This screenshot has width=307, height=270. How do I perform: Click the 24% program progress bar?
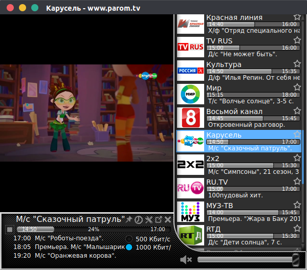click(94, 229)
